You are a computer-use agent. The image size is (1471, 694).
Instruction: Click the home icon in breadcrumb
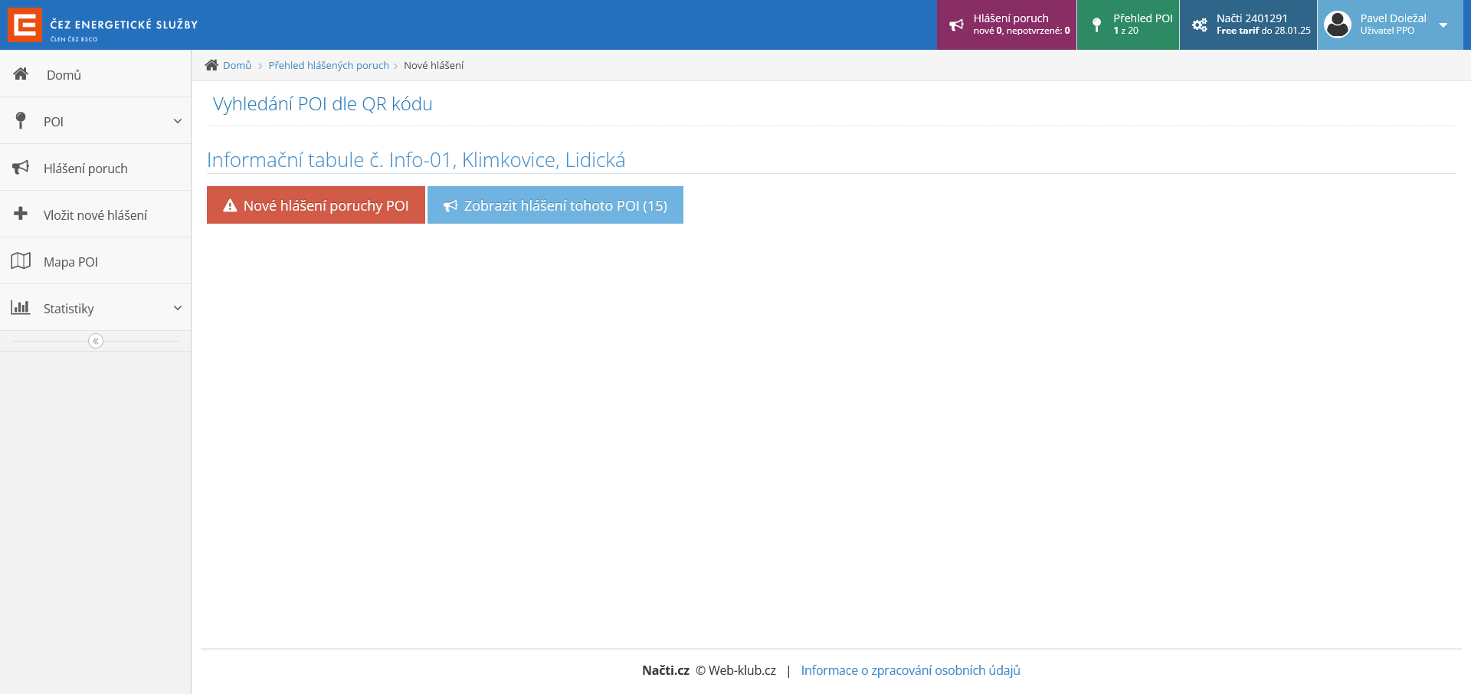[x=211, y=65]
